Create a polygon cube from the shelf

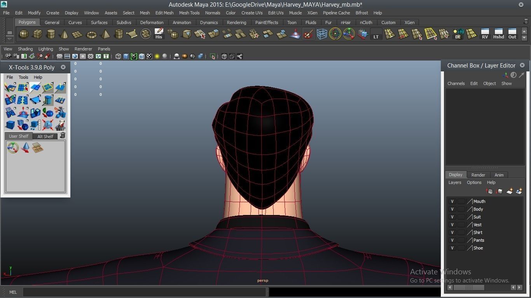coord(37,34)
